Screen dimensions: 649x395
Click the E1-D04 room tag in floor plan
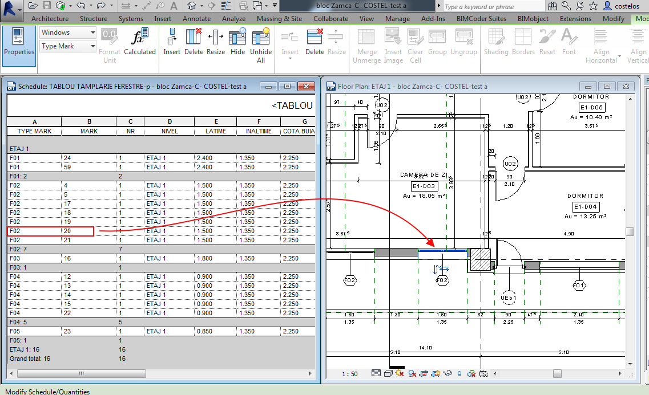586,206
